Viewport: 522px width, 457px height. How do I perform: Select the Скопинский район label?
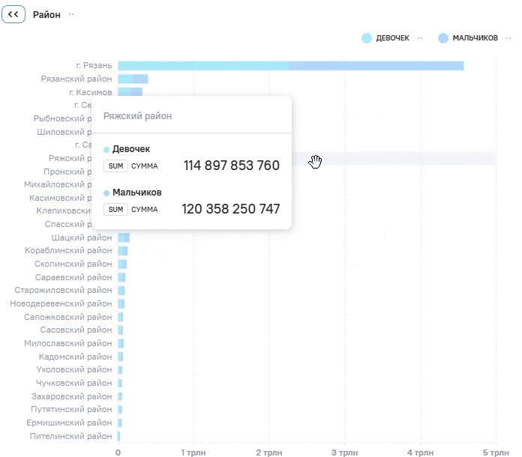pos(73,264)
